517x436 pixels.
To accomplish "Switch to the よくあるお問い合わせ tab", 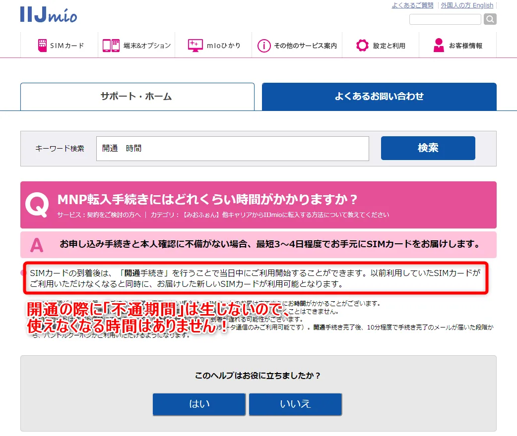I will click(x=379, y=97).
